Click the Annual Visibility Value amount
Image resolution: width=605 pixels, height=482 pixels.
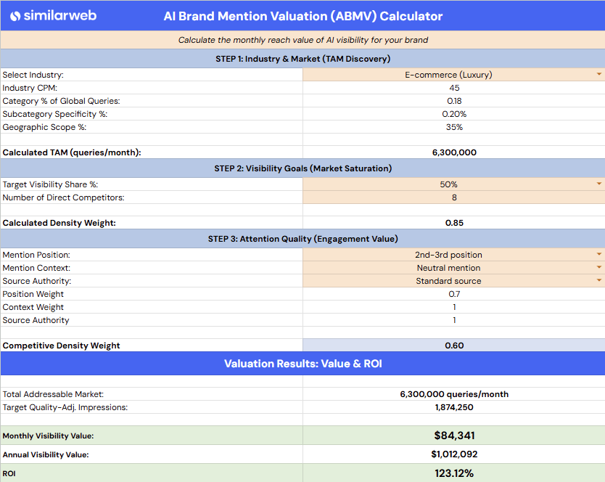click(x=455, y=454)
